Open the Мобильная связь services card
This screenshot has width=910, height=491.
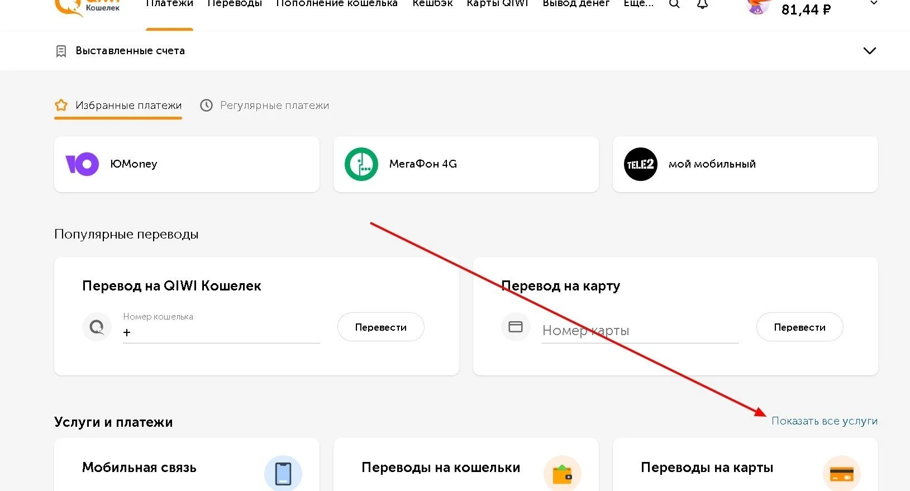pyautogui.click(x=187, y=465)
